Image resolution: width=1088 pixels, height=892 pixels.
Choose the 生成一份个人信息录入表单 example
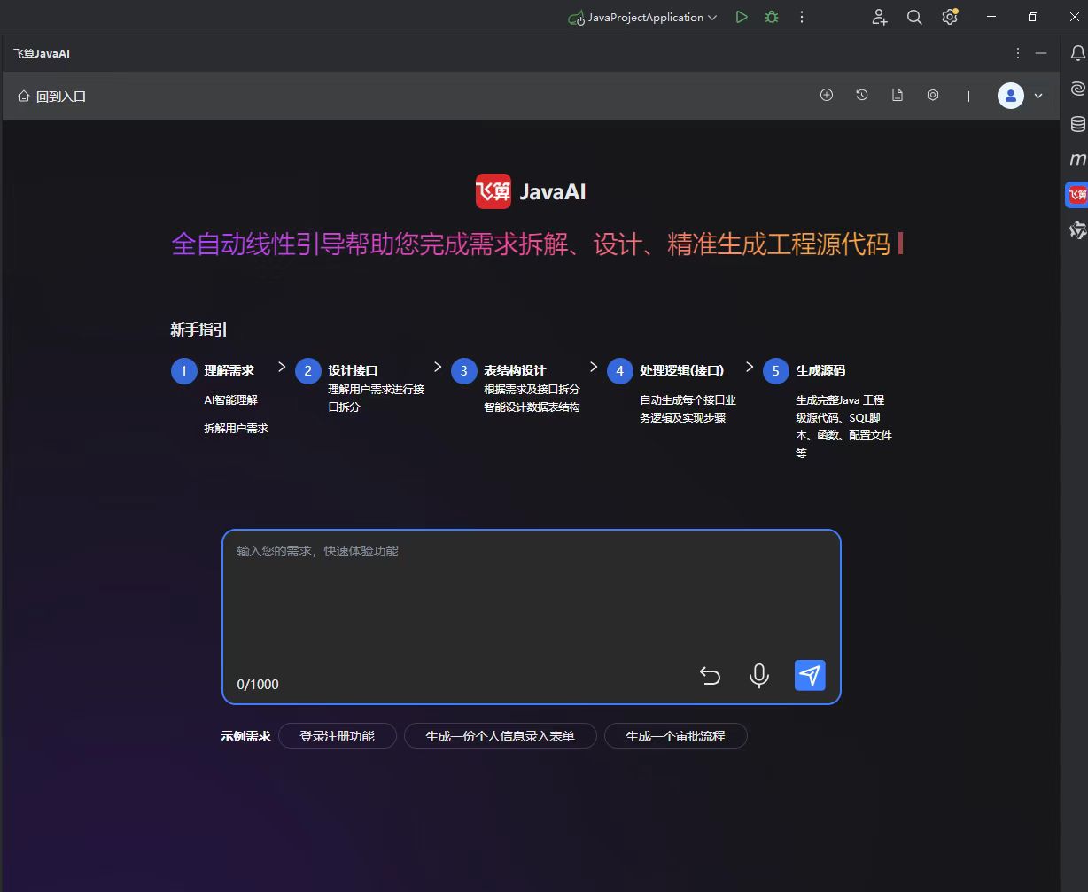pos(501,736)
